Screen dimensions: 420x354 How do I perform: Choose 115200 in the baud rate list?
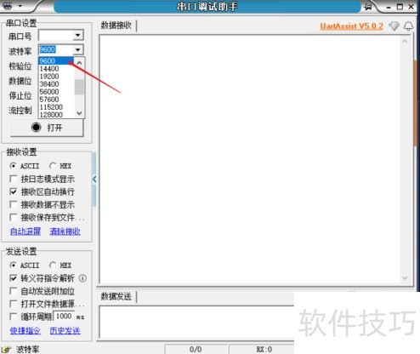click(56, 107)
